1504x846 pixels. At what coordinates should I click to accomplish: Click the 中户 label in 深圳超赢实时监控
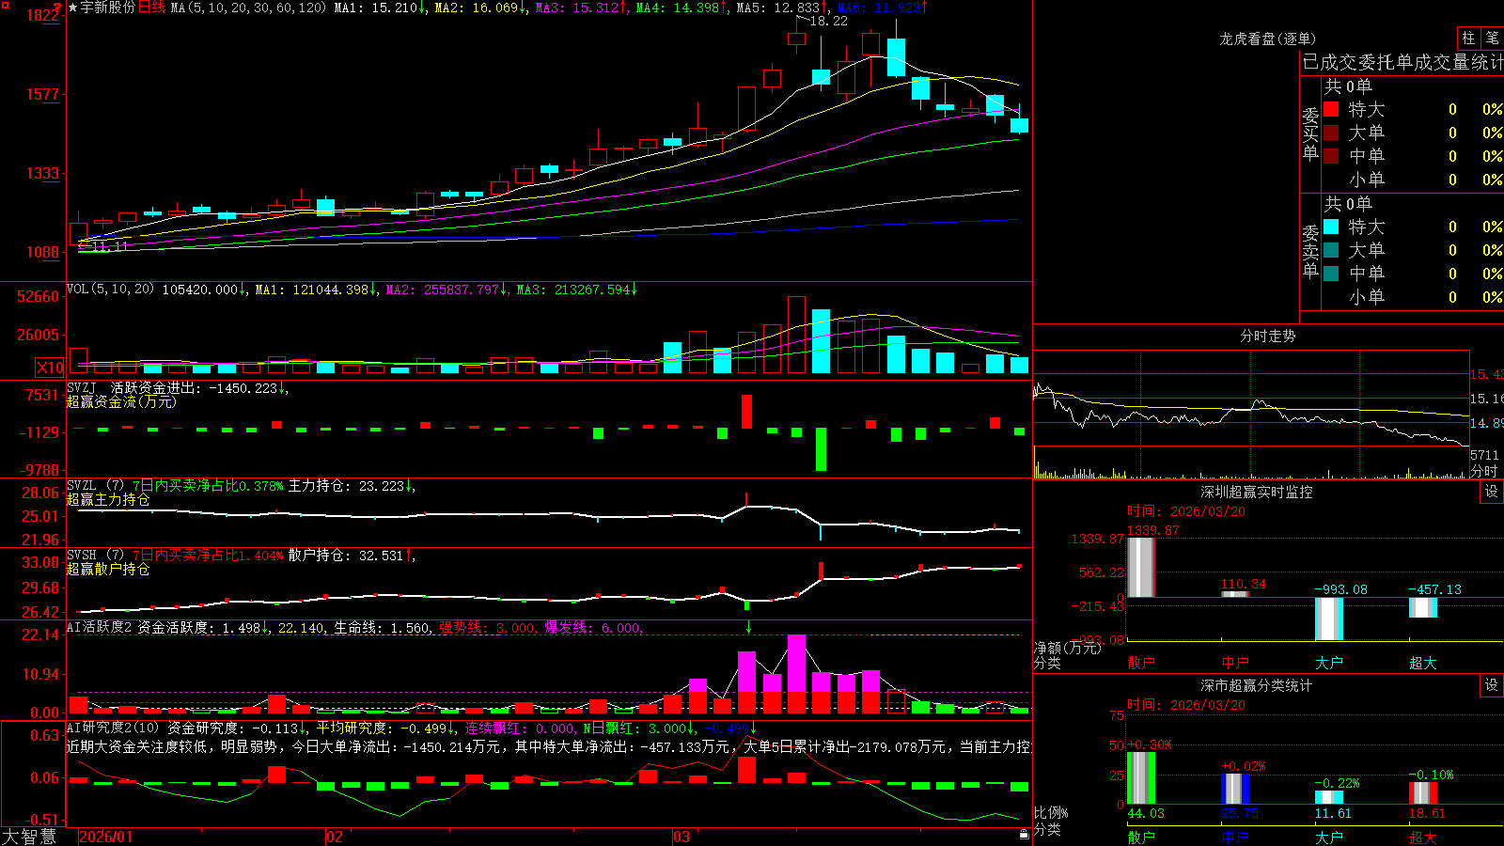coord(1234,663)
